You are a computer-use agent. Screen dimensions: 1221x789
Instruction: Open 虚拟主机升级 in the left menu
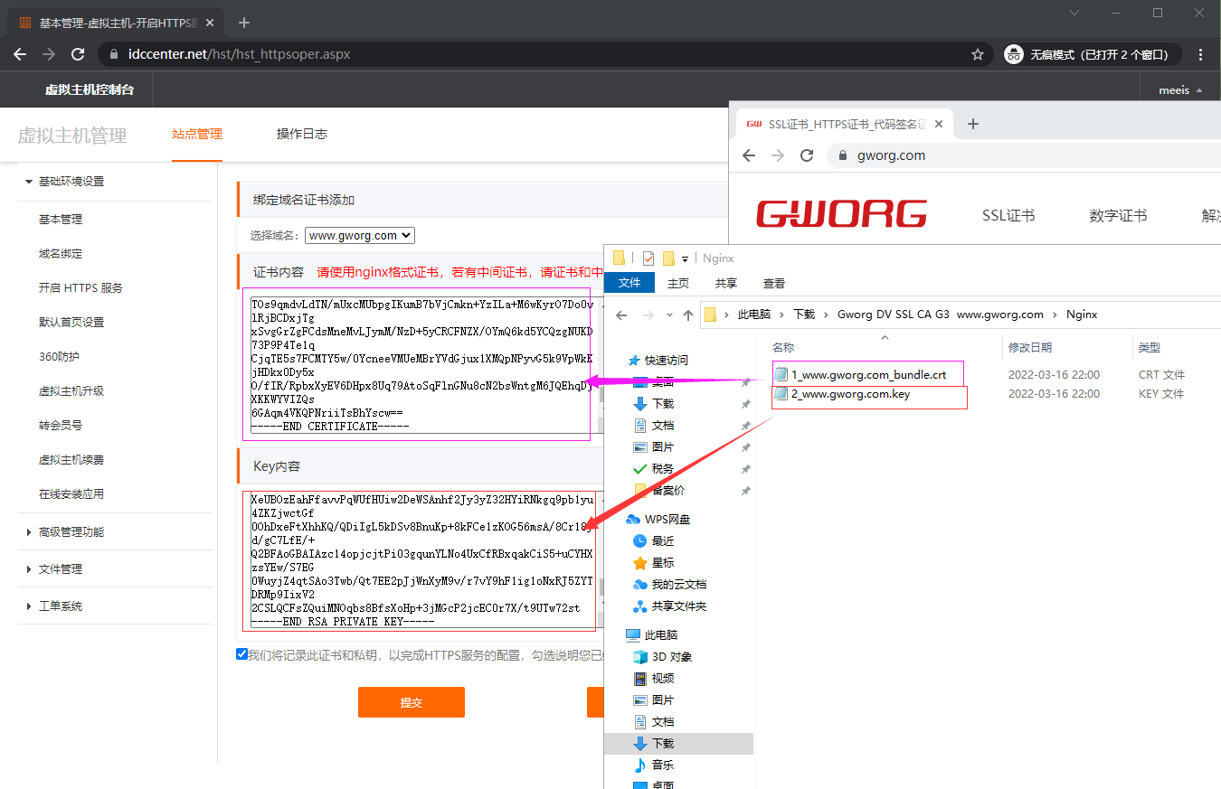pyautogui.click(x=71, y=390)
